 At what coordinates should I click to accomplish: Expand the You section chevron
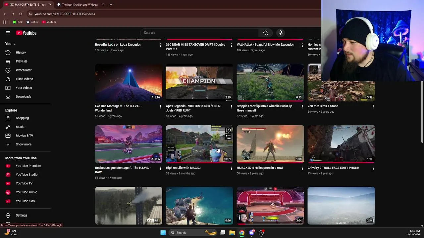click(15, 44)
